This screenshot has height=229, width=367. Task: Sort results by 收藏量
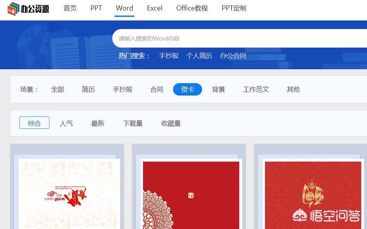click(171, 123)
